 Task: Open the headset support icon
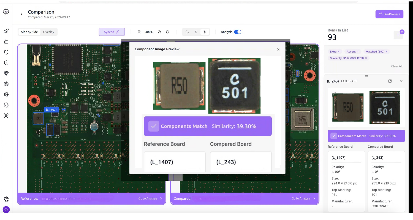(x=6, y=105)
